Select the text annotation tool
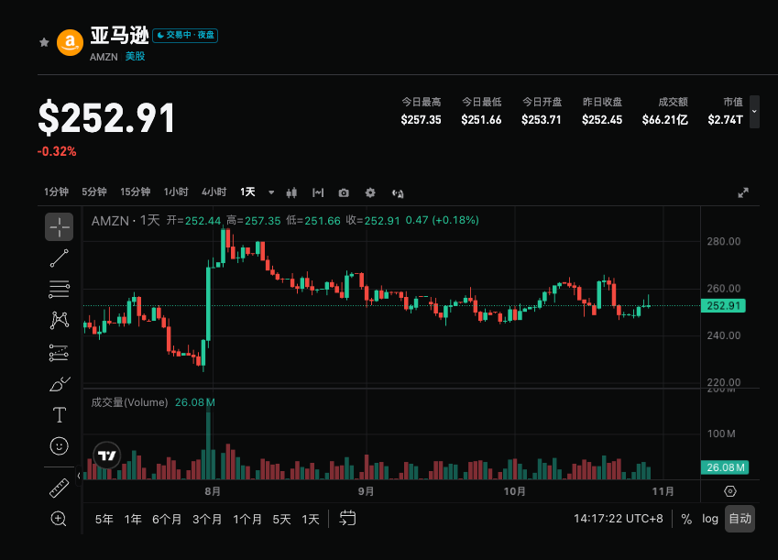This screenshot has height=560, width=778. click(59, 414)
